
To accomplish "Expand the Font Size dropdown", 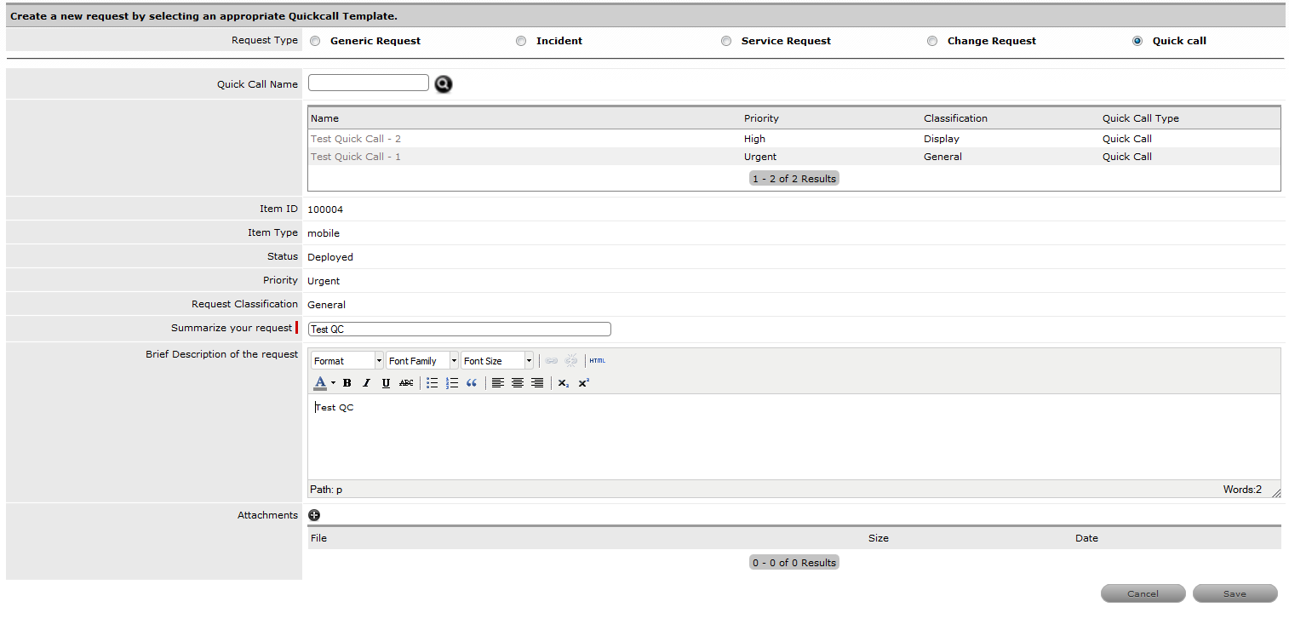I will coord(497,361).
